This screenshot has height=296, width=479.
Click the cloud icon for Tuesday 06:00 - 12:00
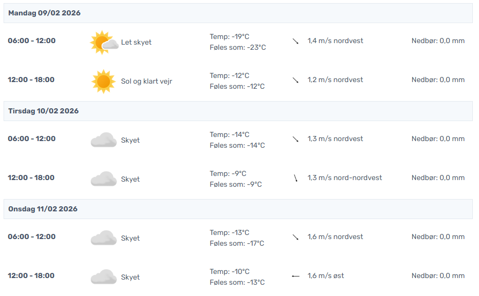tap(103, 140)
